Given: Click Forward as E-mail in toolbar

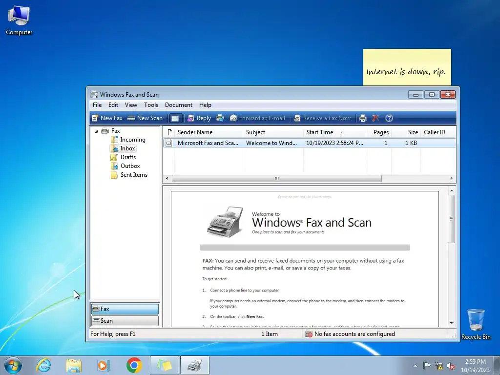Looking at the screenshot, I should pyautogui.click(x=257, y=118).
